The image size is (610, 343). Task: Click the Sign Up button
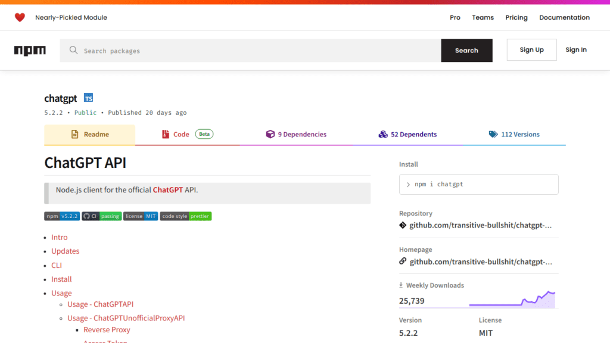(x=531, y=49)
